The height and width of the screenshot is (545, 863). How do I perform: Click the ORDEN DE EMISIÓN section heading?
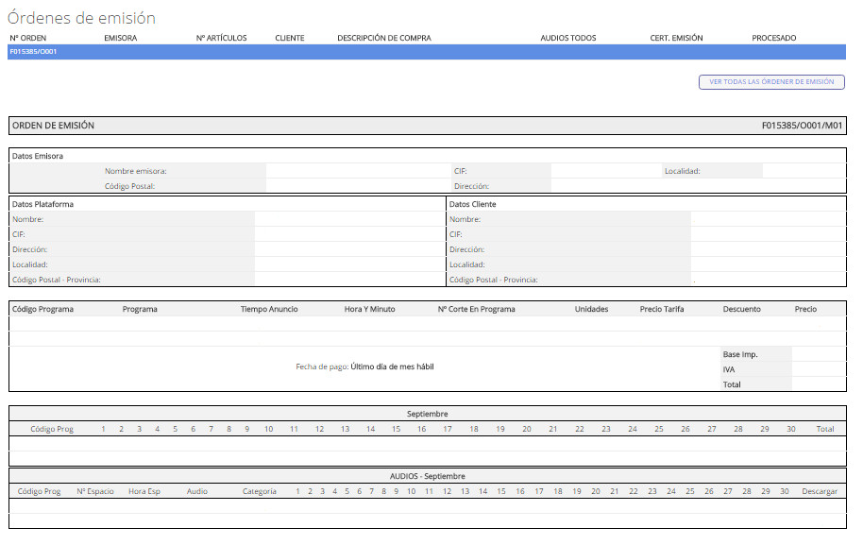[54, 126]
